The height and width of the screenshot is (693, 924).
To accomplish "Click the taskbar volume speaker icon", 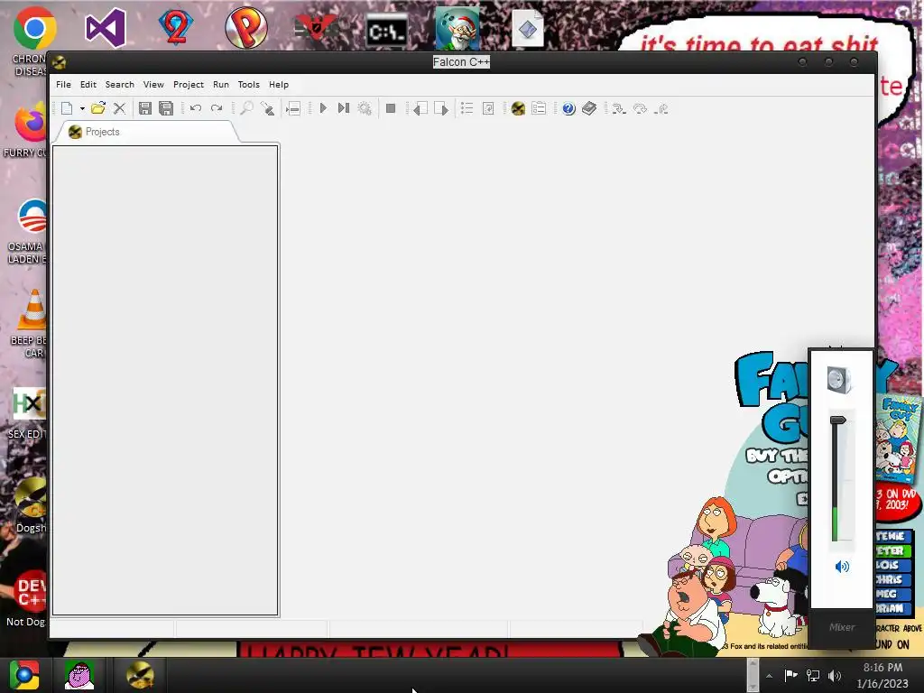I will (x=835, y=676).
